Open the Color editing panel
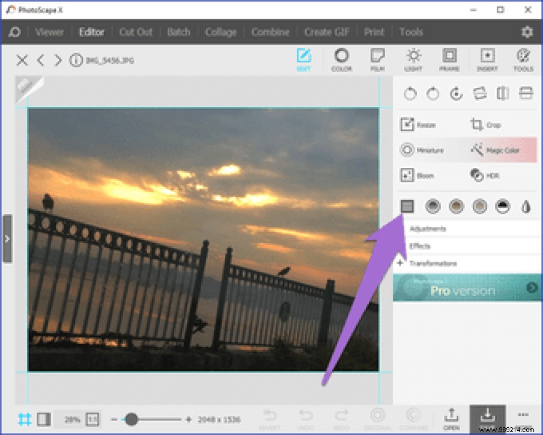Image resolution: width=543 pixels, height=435 pixels. click(x=341, y=60)
